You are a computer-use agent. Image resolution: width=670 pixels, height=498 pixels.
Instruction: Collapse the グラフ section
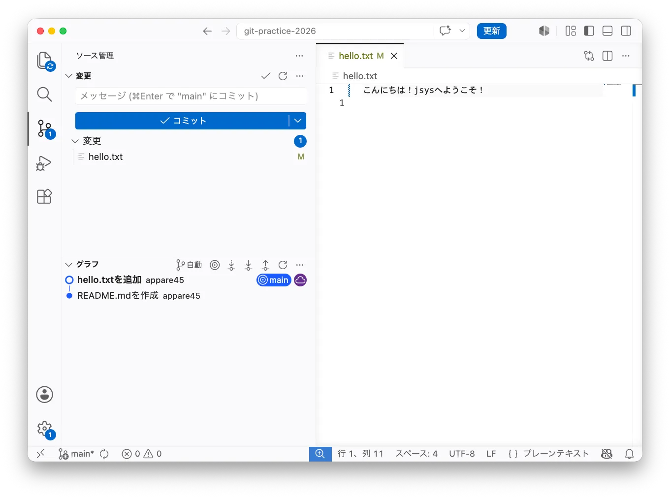[x=82, y=264]
